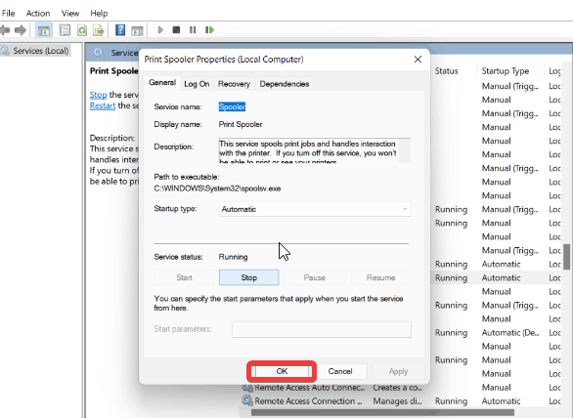The image size is (573, 418).
Task: Click the Start Service play icon
Action: (x=160, y=30)
